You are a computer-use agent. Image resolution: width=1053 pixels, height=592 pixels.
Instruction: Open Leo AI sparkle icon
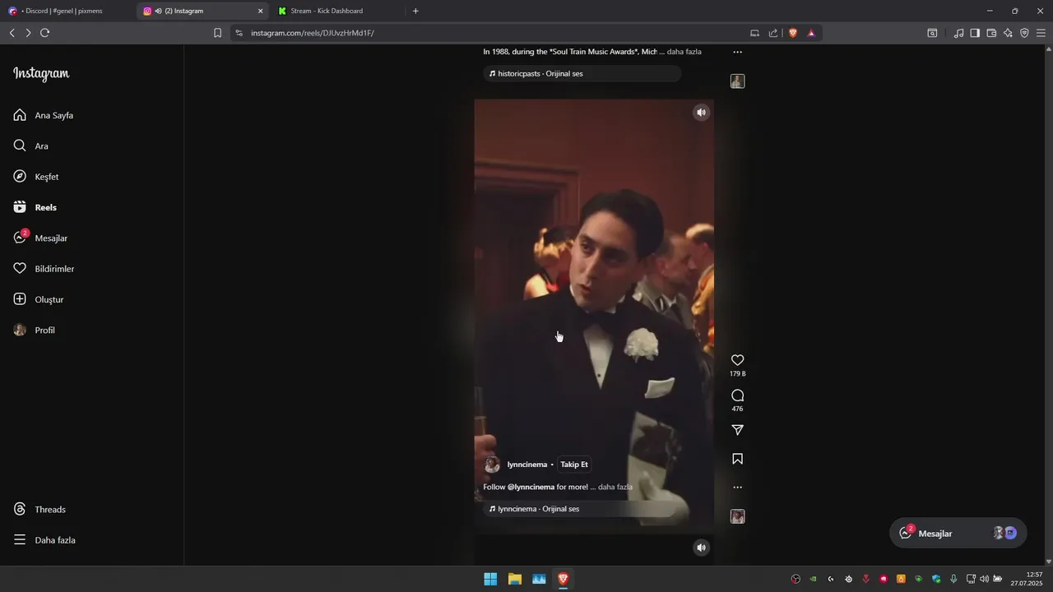coord(1008,33)
